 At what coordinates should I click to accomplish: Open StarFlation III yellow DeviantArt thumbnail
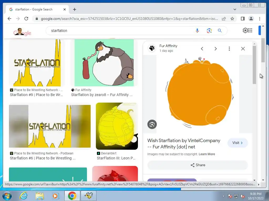click(117, 126)
